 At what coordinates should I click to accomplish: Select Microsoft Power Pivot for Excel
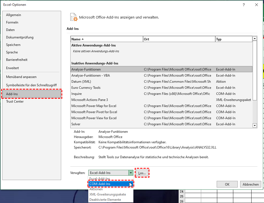coord(94,112)
